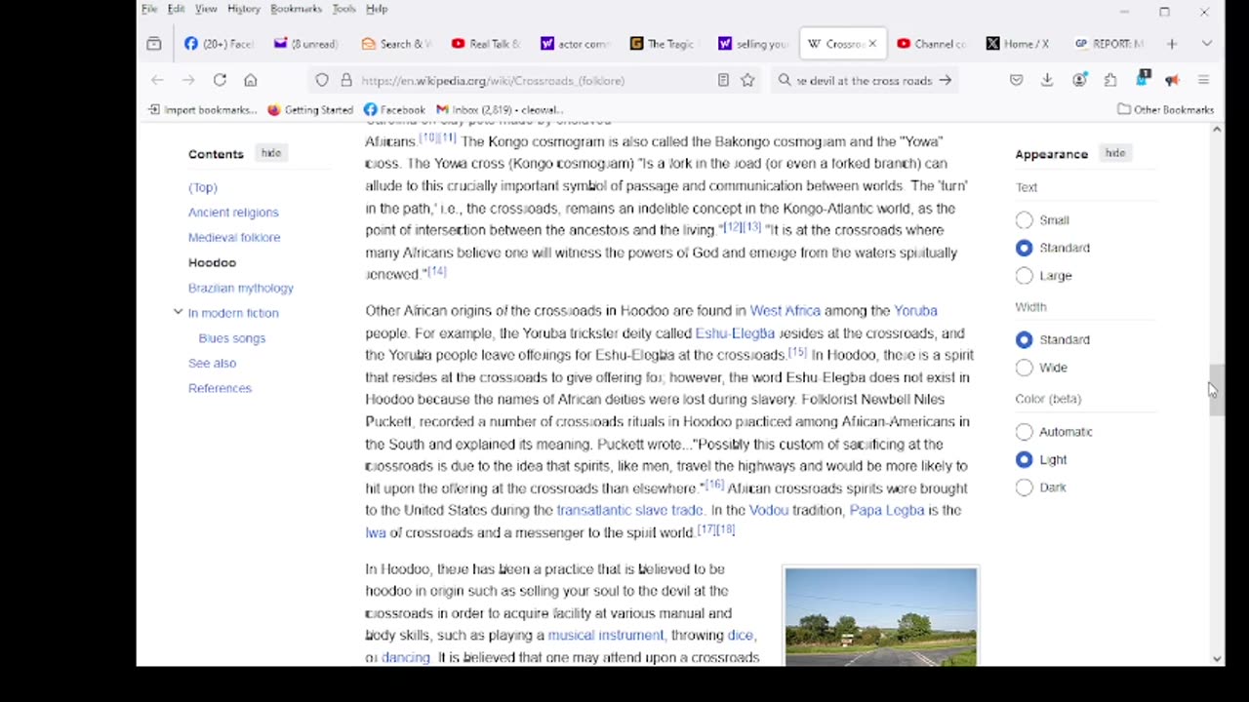Open the Edit menu

[x=176, y=9]
